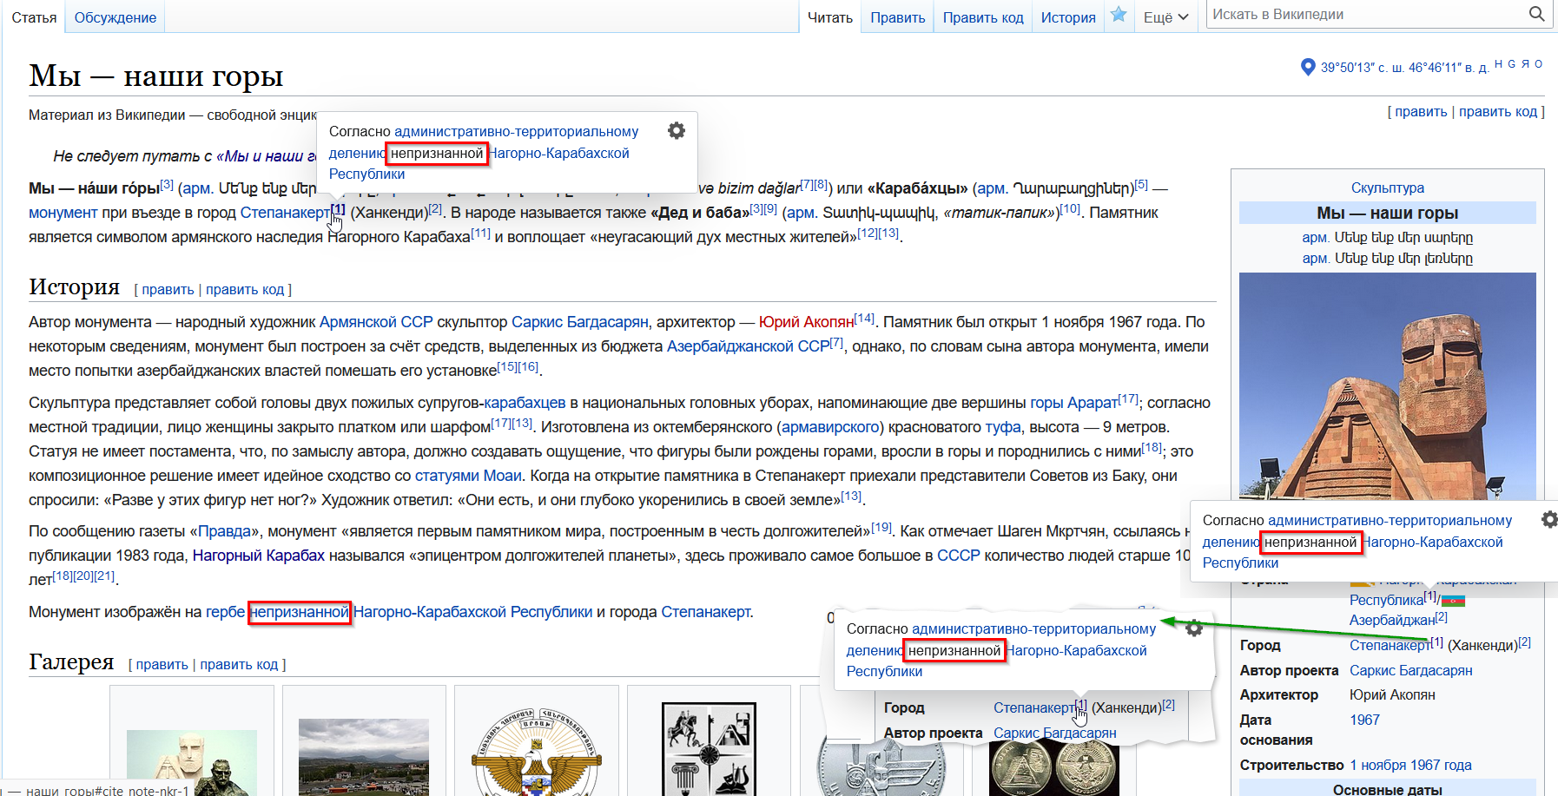Click 'Юрий Акопян' text in infobox Архитектор row
The width and height of the screenshot is (1558, 796).
click(x=1392, y=695)
